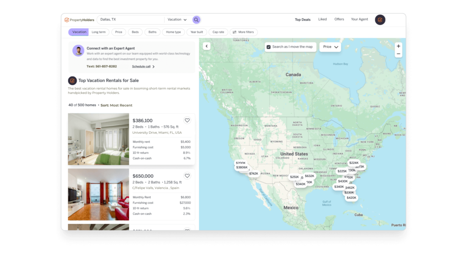Open More filters

point(244,32)
